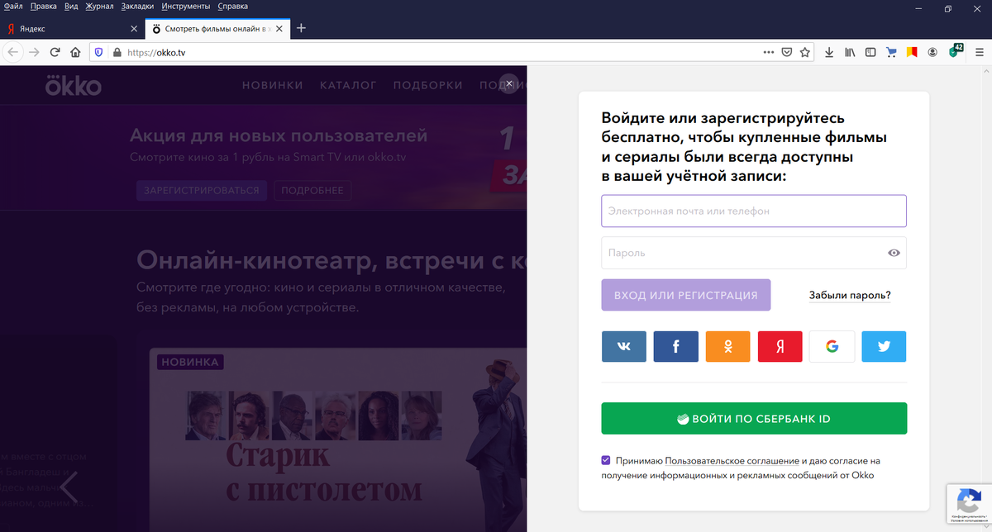Toggle the sidebar view
Image resolution: width=992 pixels, height=532 pixels.
point(870,51)
